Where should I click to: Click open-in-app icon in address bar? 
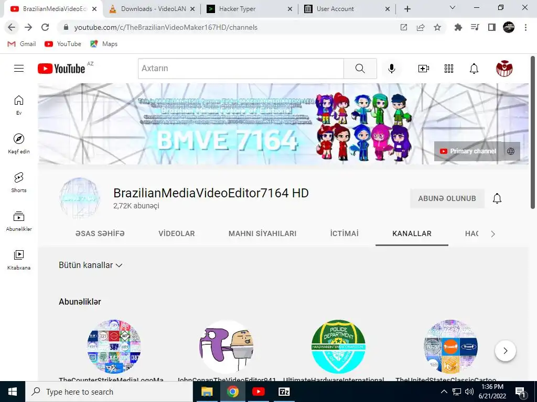point(404,27)
